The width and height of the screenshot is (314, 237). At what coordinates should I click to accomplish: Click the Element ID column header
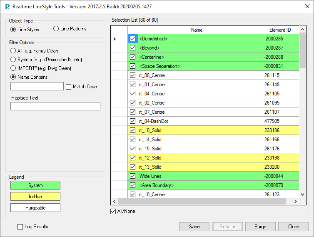coord(281,30)
